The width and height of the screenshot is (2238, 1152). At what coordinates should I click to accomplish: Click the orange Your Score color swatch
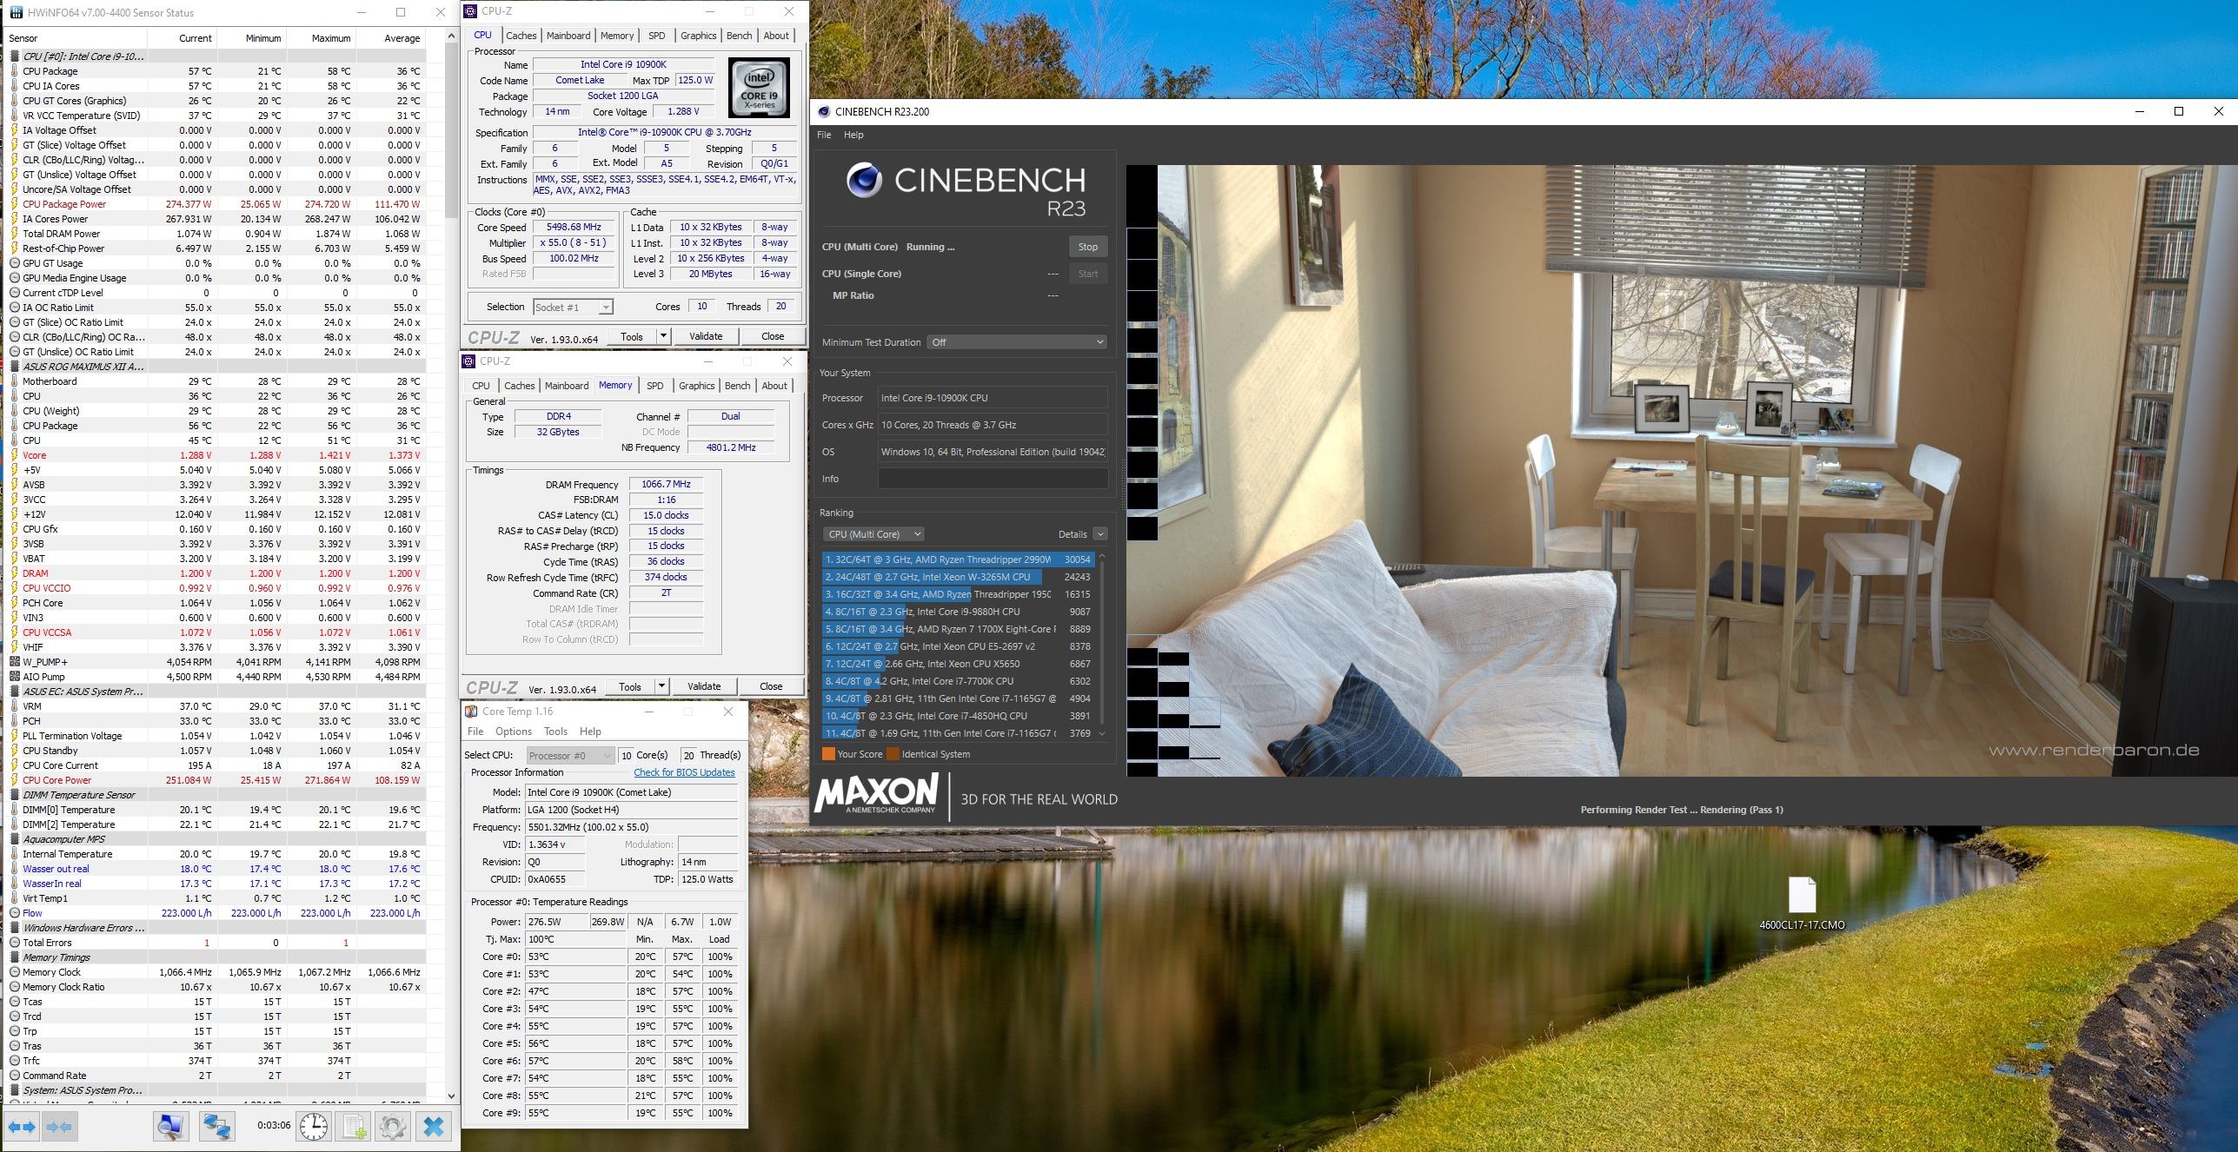[x=828, y=754]
